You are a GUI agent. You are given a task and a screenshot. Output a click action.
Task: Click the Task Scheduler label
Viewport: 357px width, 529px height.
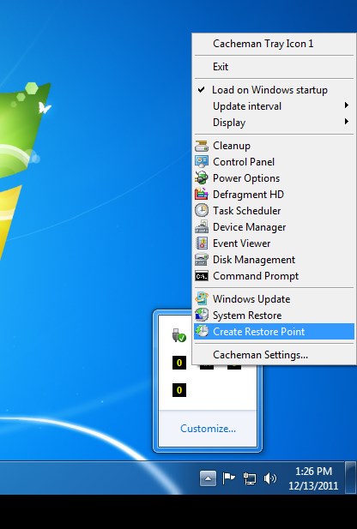[x=247, y=211]
